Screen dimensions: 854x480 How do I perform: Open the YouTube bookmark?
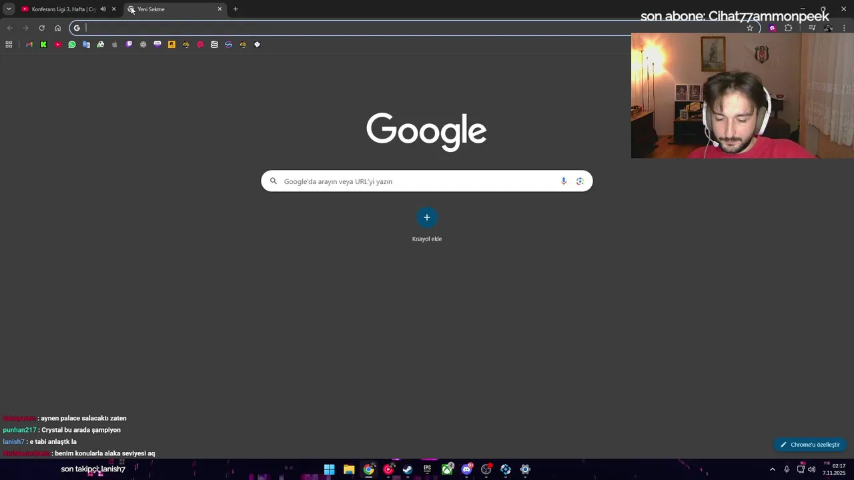[57, 45]
